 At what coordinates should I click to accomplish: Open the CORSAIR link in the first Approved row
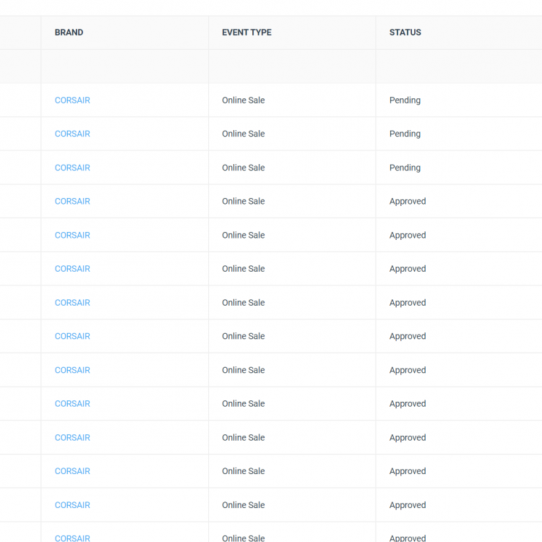tap(72, 201)
